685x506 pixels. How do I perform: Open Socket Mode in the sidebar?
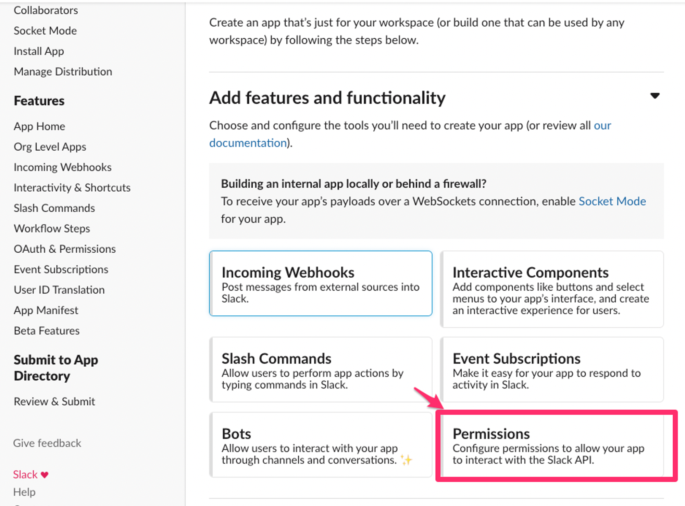(45, 31)
